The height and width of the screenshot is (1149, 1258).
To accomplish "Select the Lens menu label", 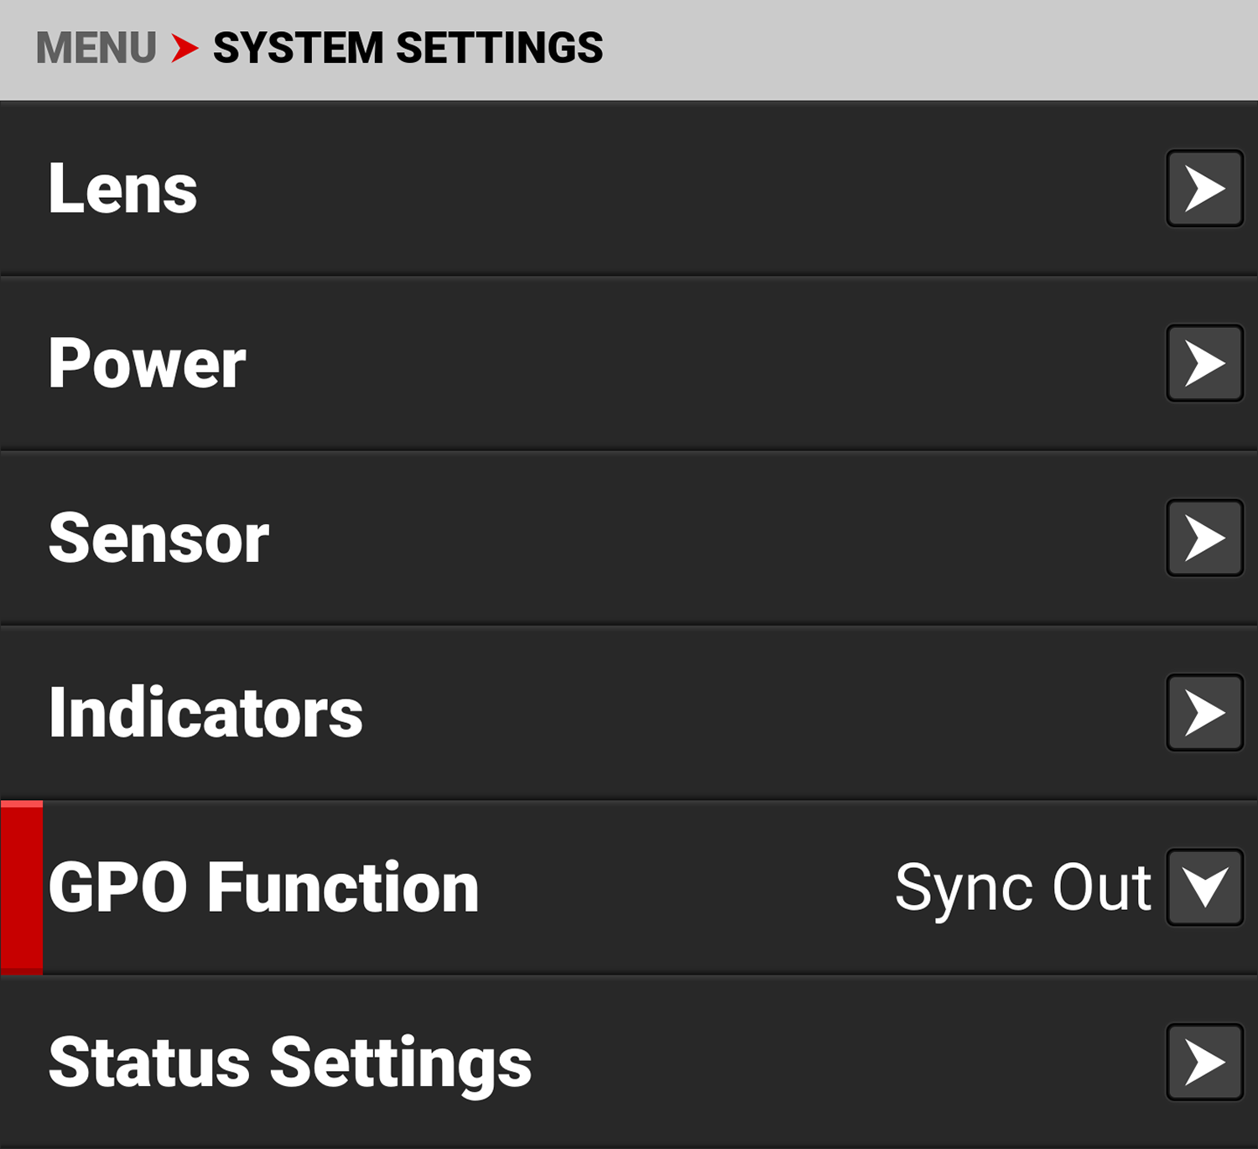I will 122,189.
